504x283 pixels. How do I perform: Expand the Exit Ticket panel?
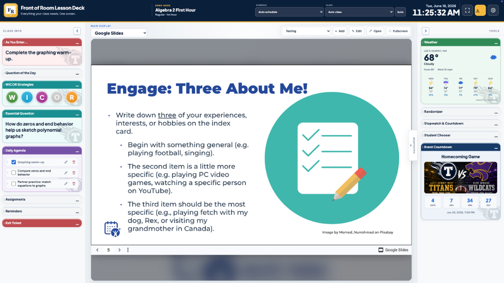pos(42,223)
